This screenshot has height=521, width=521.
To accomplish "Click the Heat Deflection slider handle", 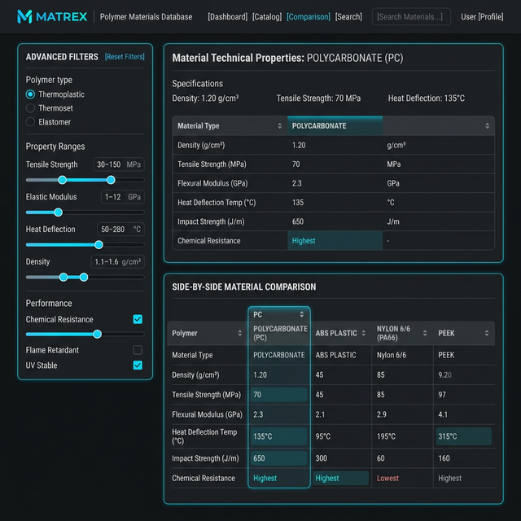I will point(99,245).
